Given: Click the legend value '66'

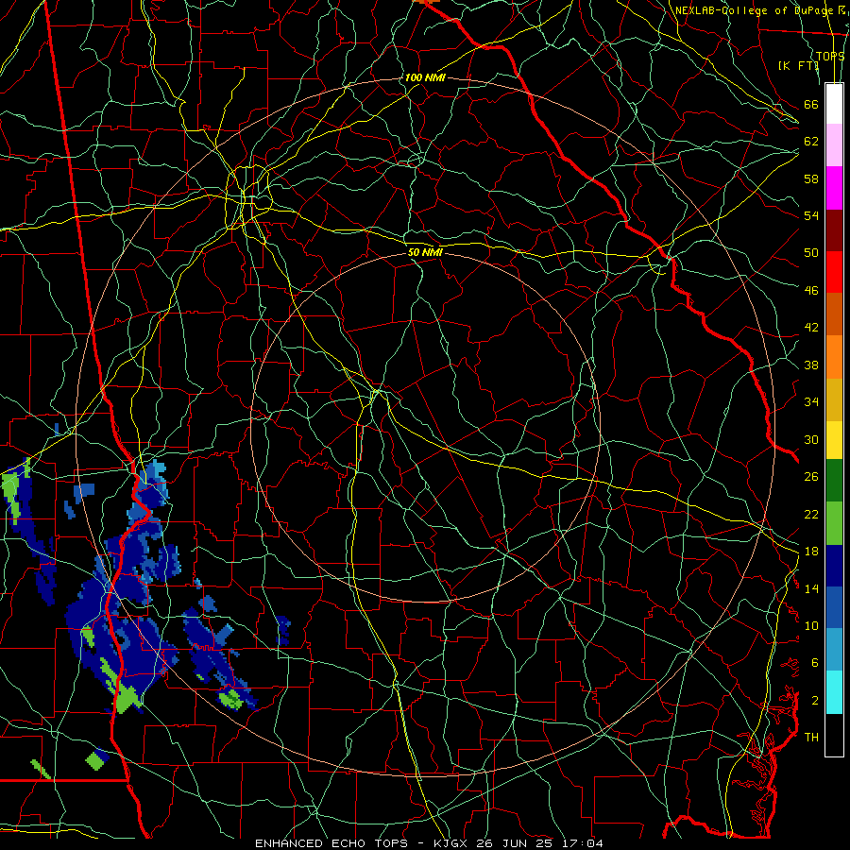Looking at the screenshot, I should 811,105.
